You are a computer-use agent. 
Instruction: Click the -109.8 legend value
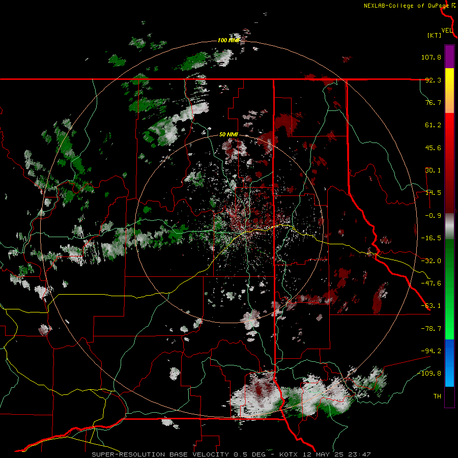click(x=430, y=374)
